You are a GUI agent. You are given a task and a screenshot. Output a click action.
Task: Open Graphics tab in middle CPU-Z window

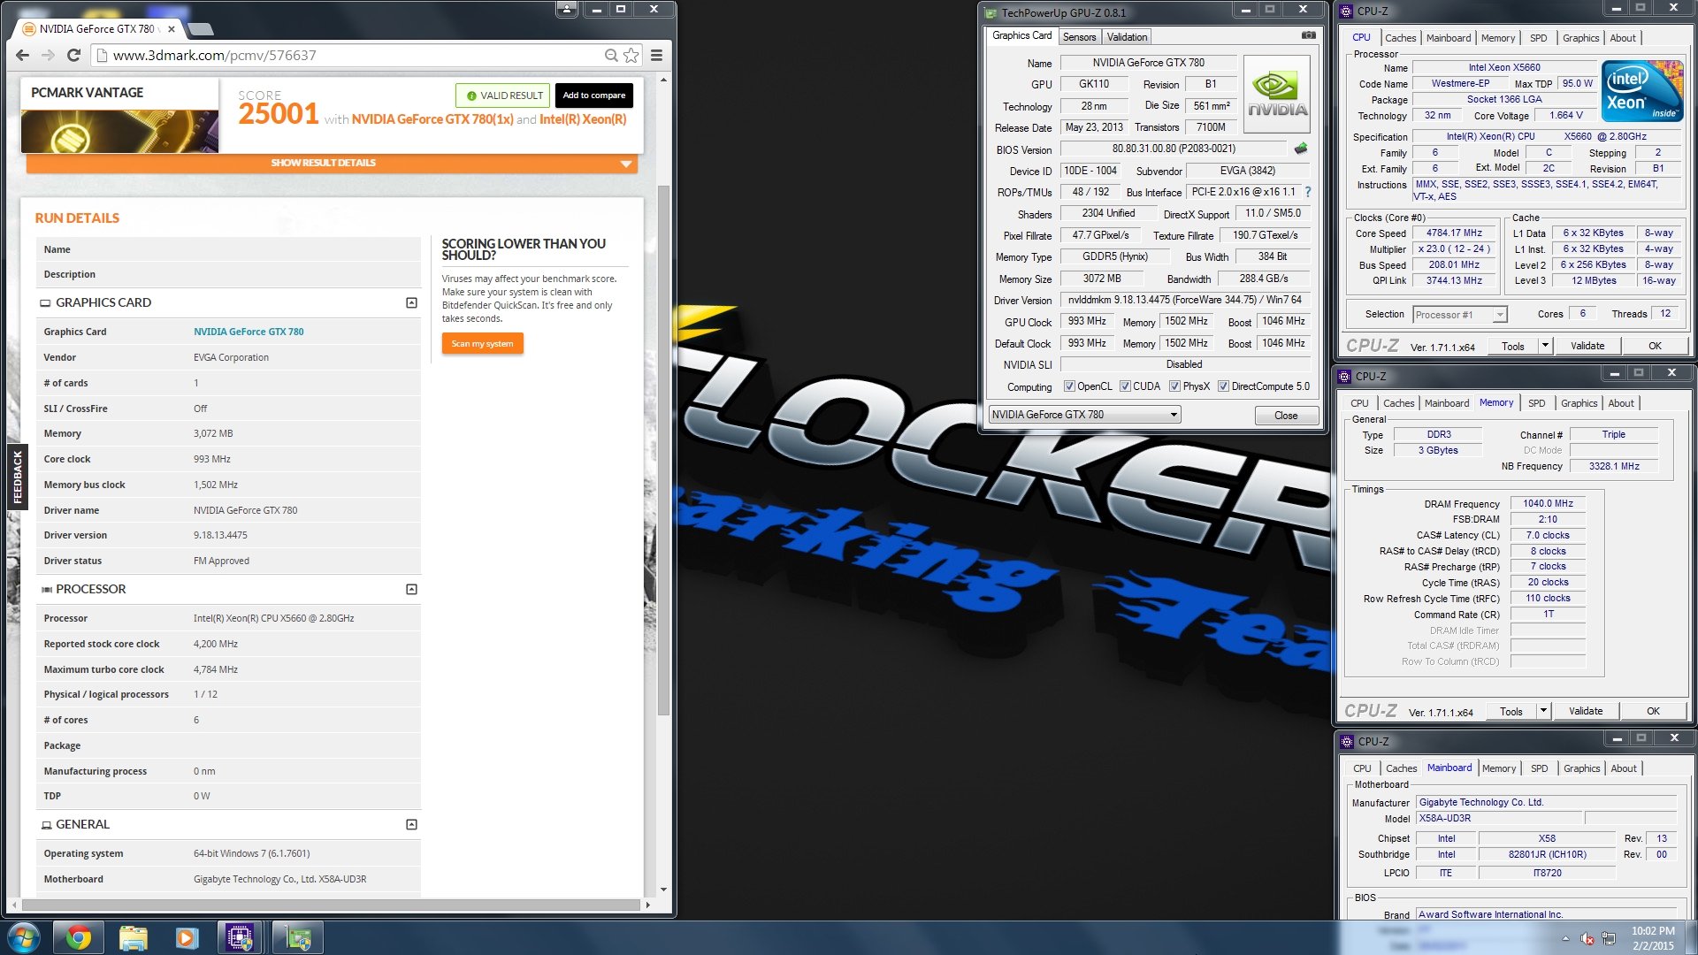1579,403
